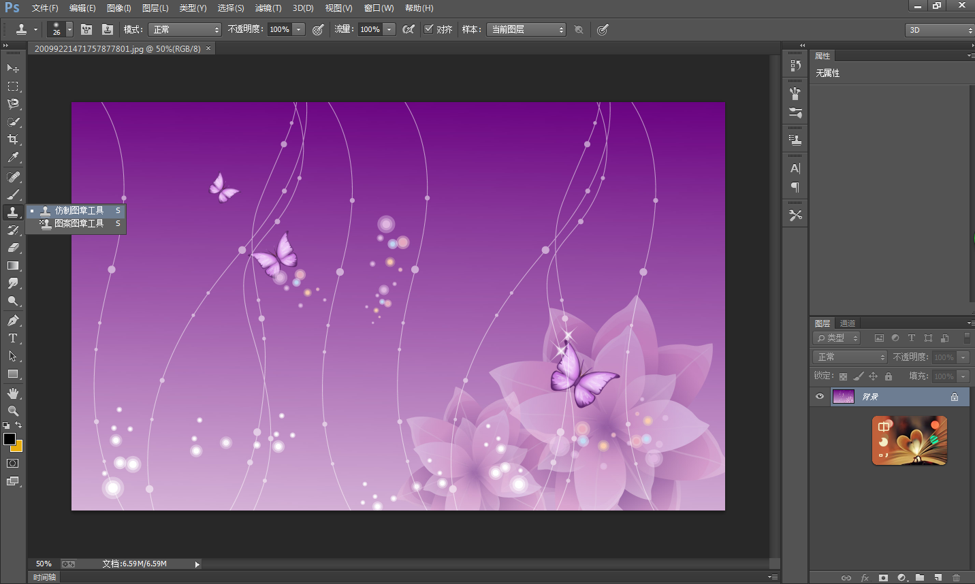Delete layer with trash icon
Screen dimensions: 975x584
click(956, 578)
